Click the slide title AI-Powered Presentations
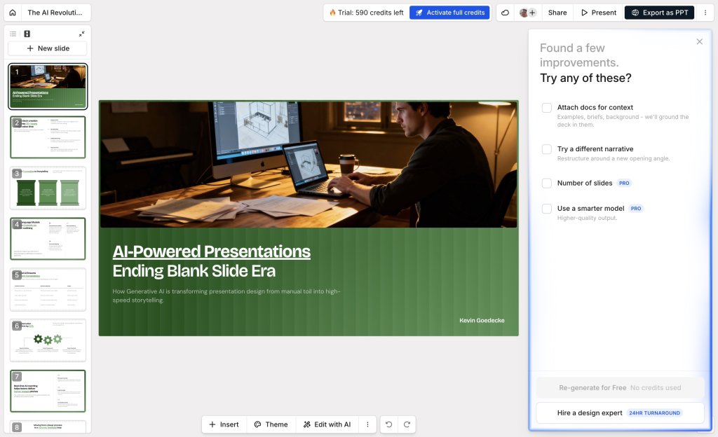Screen dimensions: 718x437 point(212,251)
